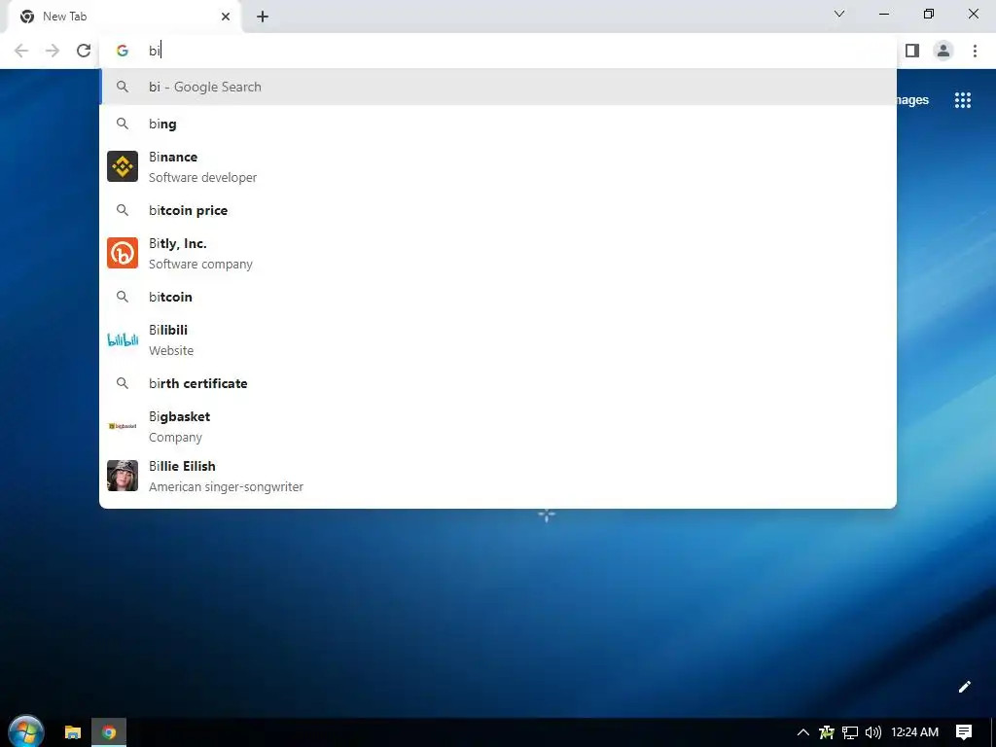996x747 pixels.
Task: Click the Google G icon in omnibox
Action: [123, 51]
